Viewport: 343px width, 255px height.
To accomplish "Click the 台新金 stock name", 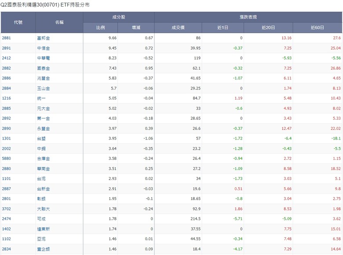I will click(43, 189).
